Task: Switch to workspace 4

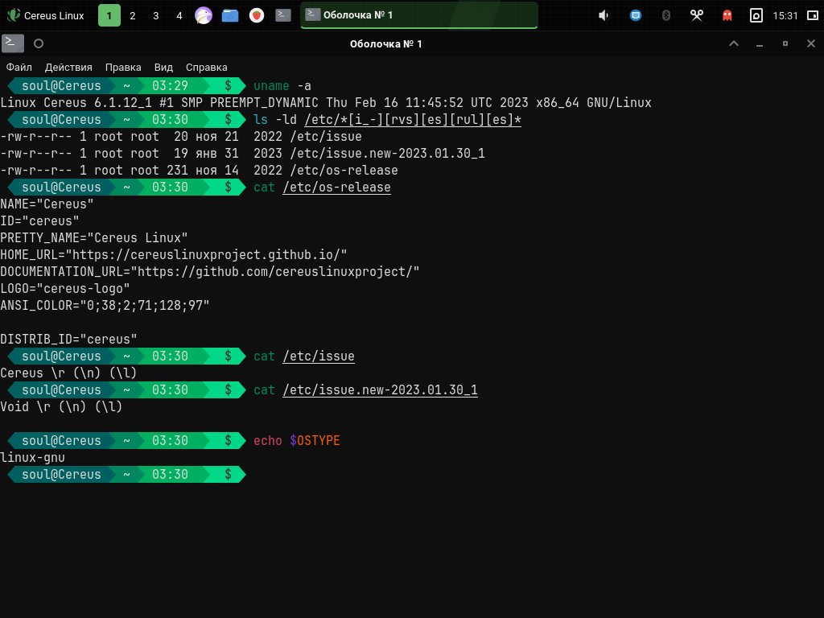Action: tap(179, 16)
